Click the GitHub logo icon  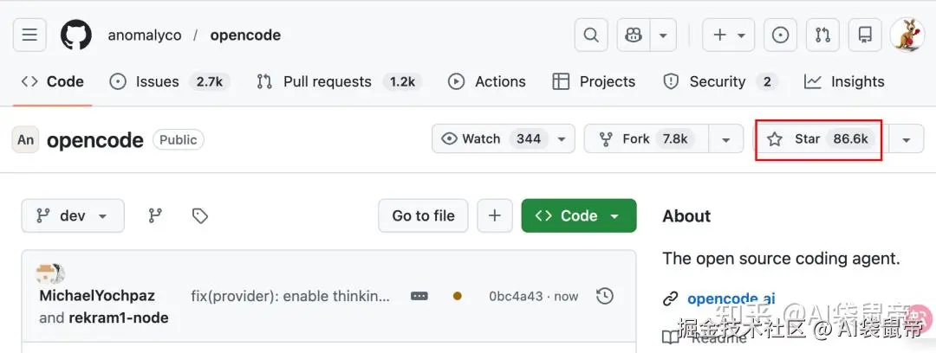76,35
